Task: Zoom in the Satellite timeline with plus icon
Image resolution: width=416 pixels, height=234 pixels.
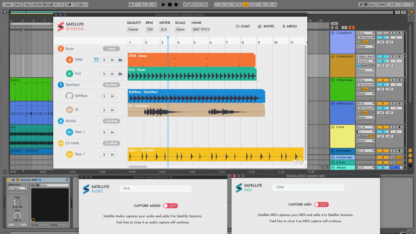Action: point(300,162)
